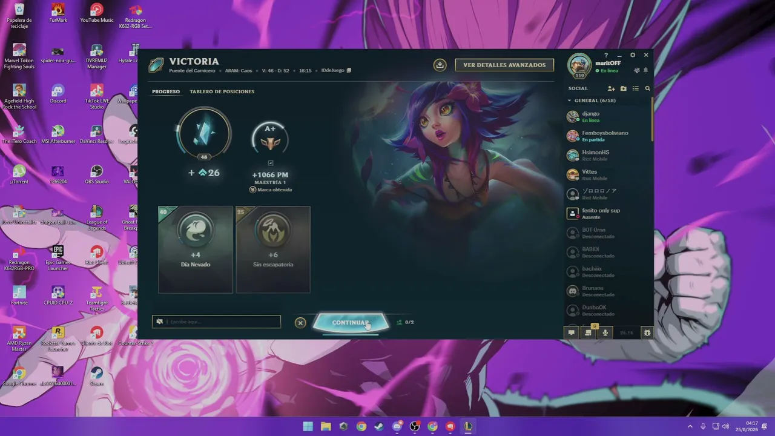Click the chat input field
This screenshot has height=436, width=775.
(216, 322)
